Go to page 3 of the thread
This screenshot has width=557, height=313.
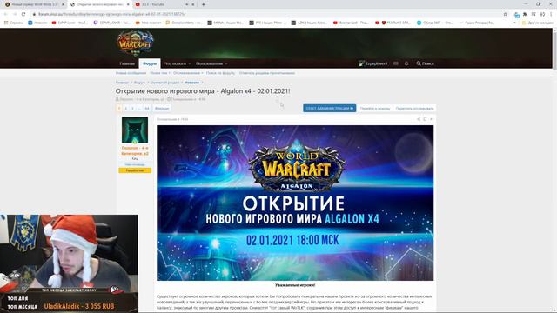132,108
